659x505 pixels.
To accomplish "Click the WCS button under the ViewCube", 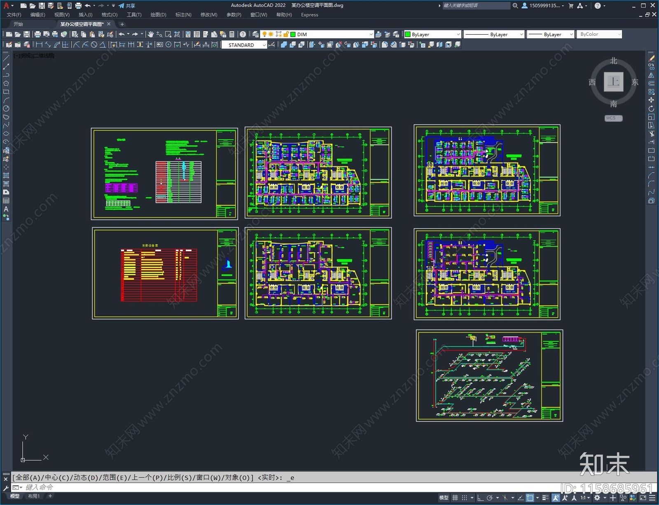I will (x=613, y=118).
